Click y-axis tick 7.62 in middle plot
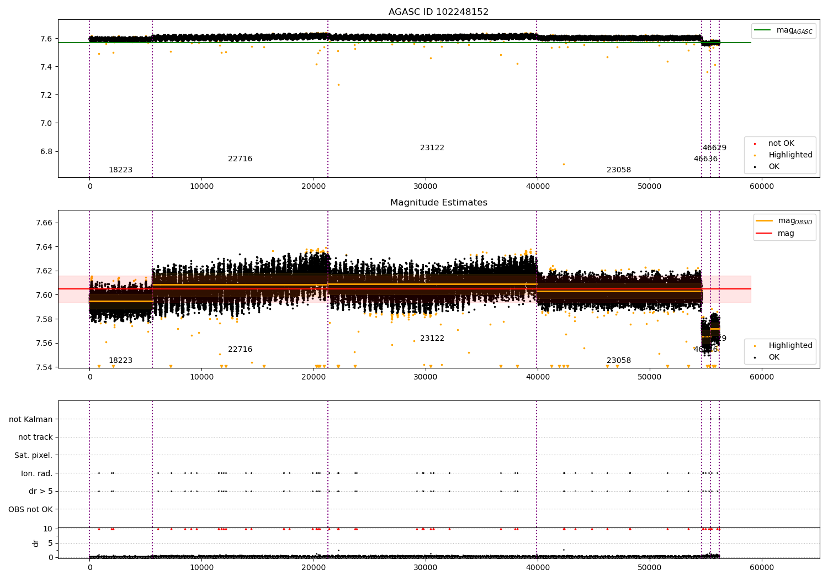This screenshot has height=580, width=828. 44,271
